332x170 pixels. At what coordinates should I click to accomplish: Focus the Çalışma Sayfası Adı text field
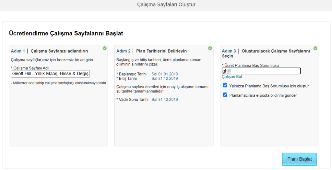(x=50, y=74)
